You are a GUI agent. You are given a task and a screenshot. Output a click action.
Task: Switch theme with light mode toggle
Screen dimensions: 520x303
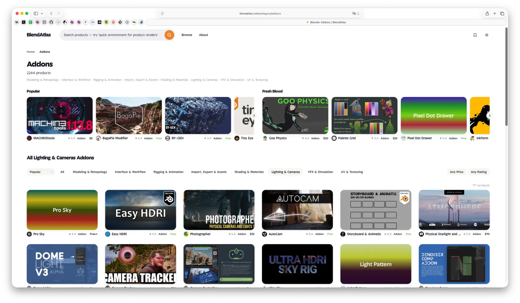487,35
